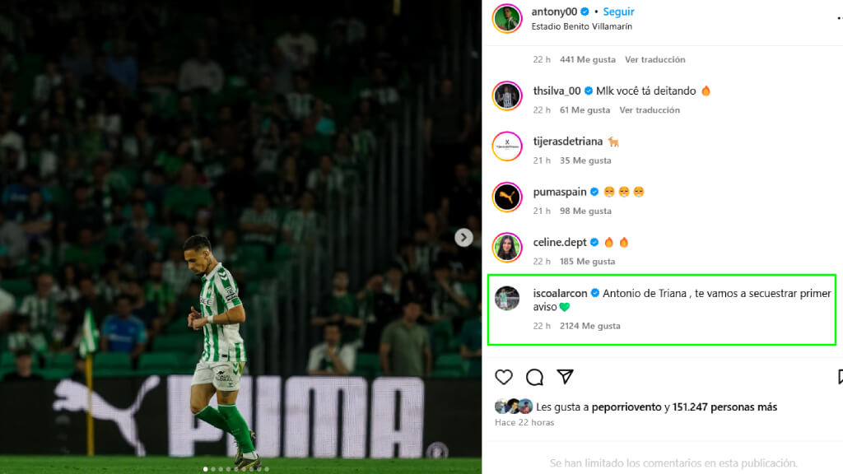Screen dimensions: 843x474
Task: Share post via paper plane icon
Action: click(565, 377)
